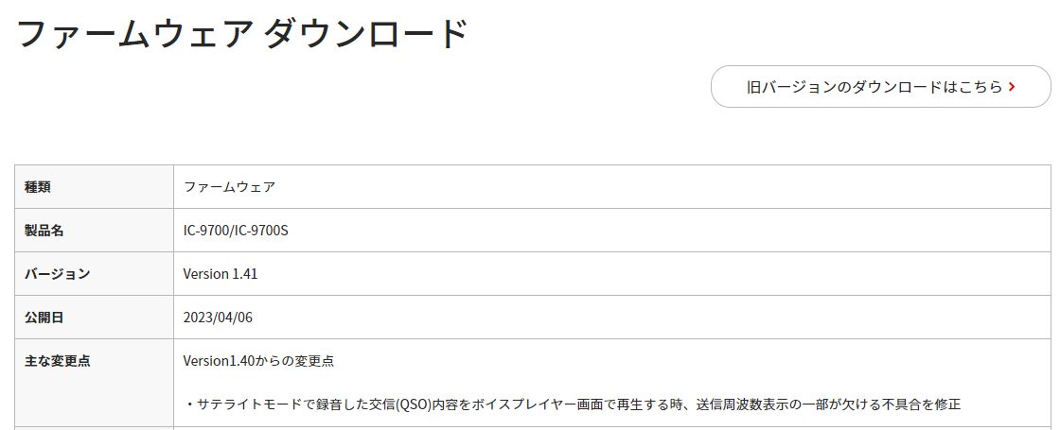Click the サテライトモード bug fix description line
The image size is (1060, 430).
(572, 404)
